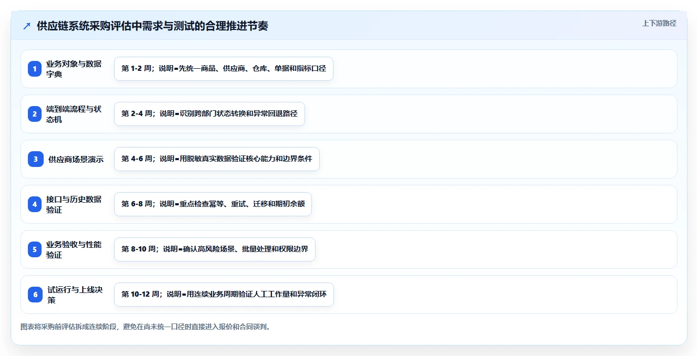
Task: Click the 接口与历史数据验证 stage label
Action: coord(74,204)
